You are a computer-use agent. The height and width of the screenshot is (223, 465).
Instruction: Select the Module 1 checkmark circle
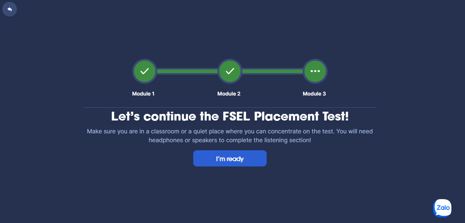tap(144, 71)
